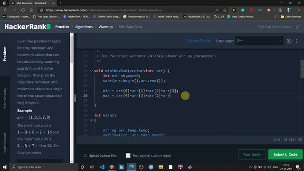The height and width of the screenshot is (171, 304).
Task: Open the notification center icon
Action: point(298,167)
